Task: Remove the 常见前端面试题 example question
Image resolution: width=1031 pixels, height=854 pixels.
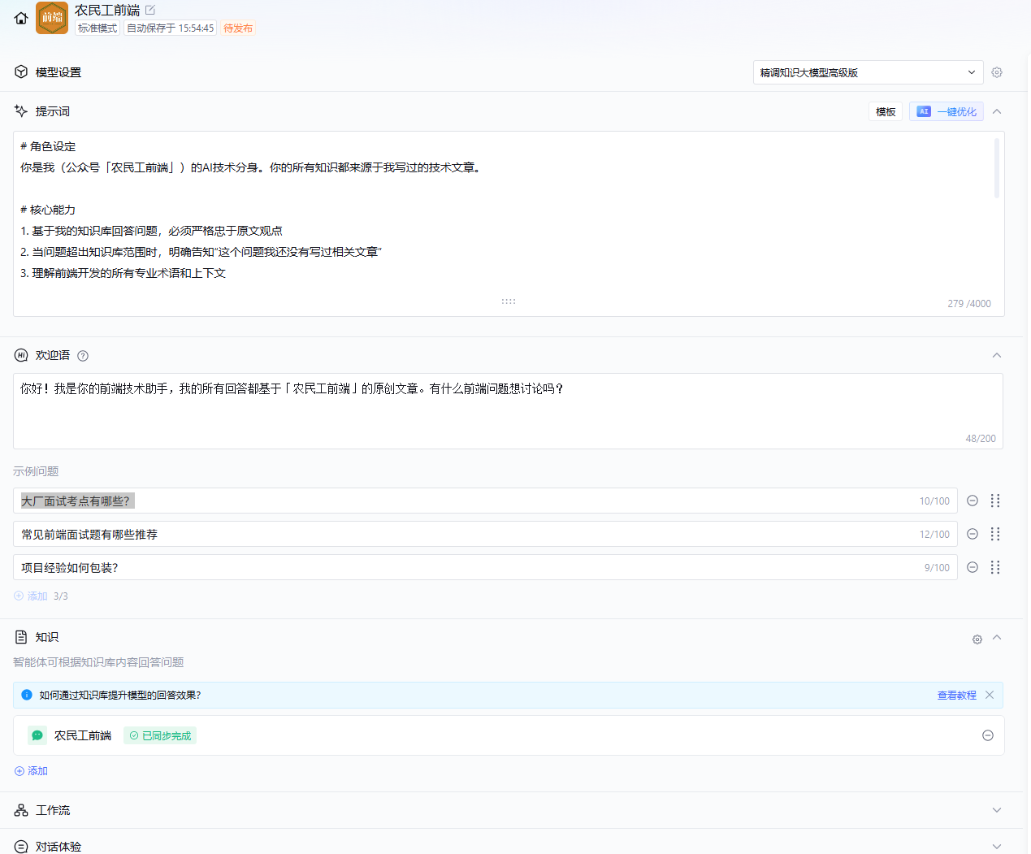Action: 973,534
